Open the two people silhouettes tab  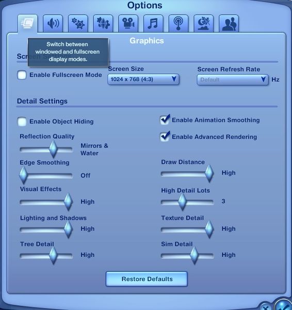tap(229, 23)
